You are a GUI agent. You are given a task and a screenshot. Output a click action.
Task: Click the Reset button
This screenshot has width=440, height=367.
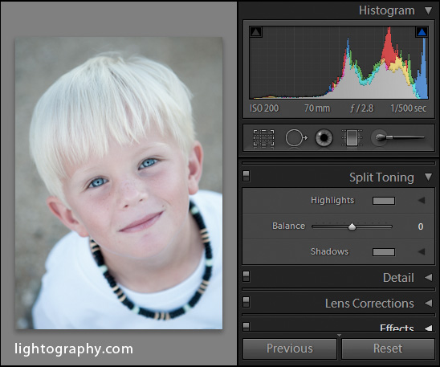388,349
